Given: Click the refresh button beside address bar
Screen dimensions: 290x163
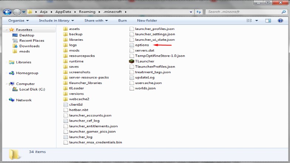Looking at the screenshot, I should coord(199,12).
